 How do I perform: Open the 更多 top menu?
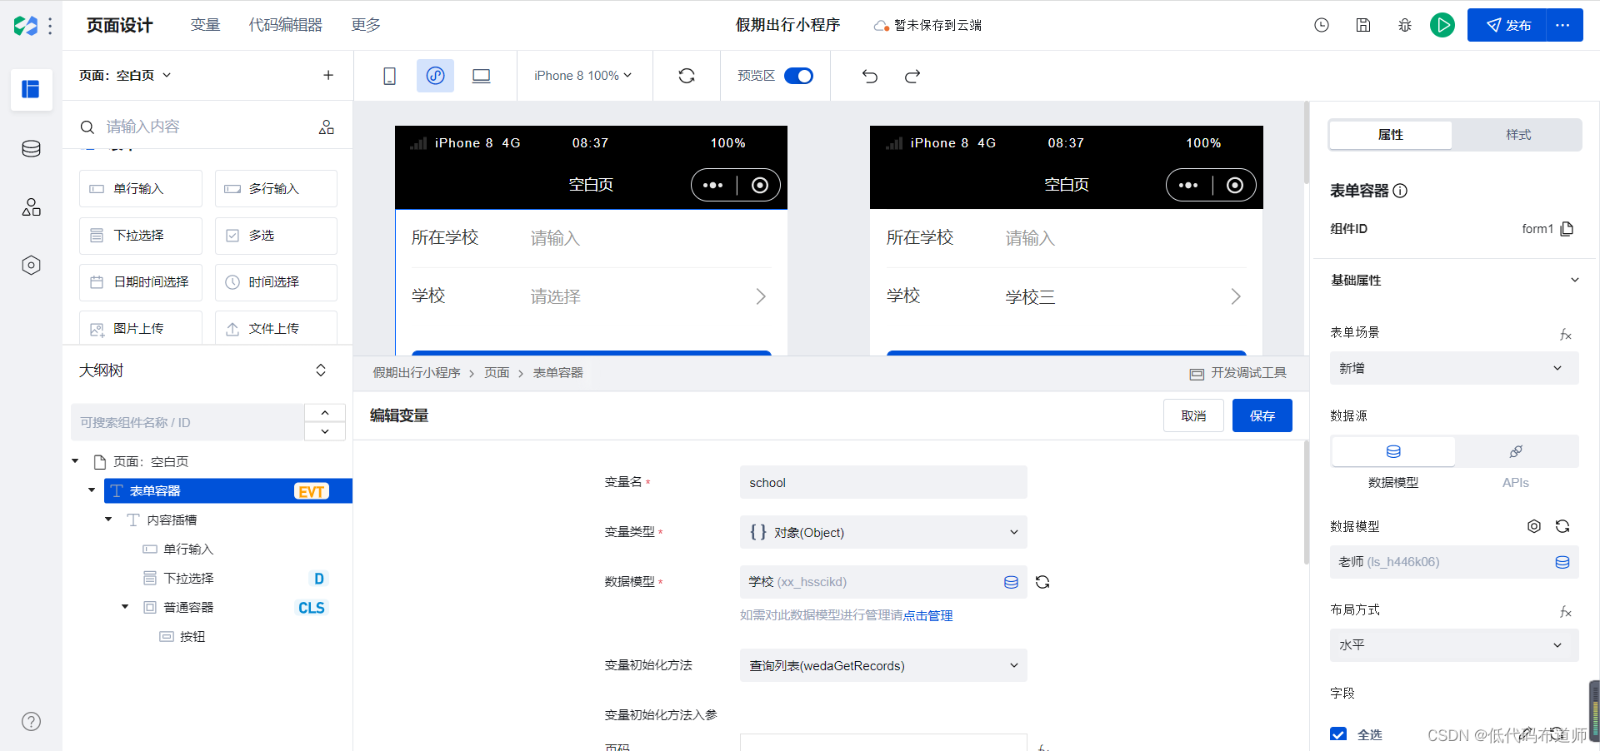click(x=366, y=25)
